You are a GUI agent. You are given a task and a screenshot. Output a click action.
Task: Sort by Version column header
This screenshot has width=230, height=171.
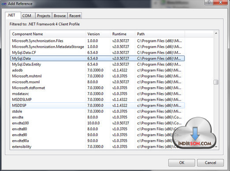click(x=98, y=34)
